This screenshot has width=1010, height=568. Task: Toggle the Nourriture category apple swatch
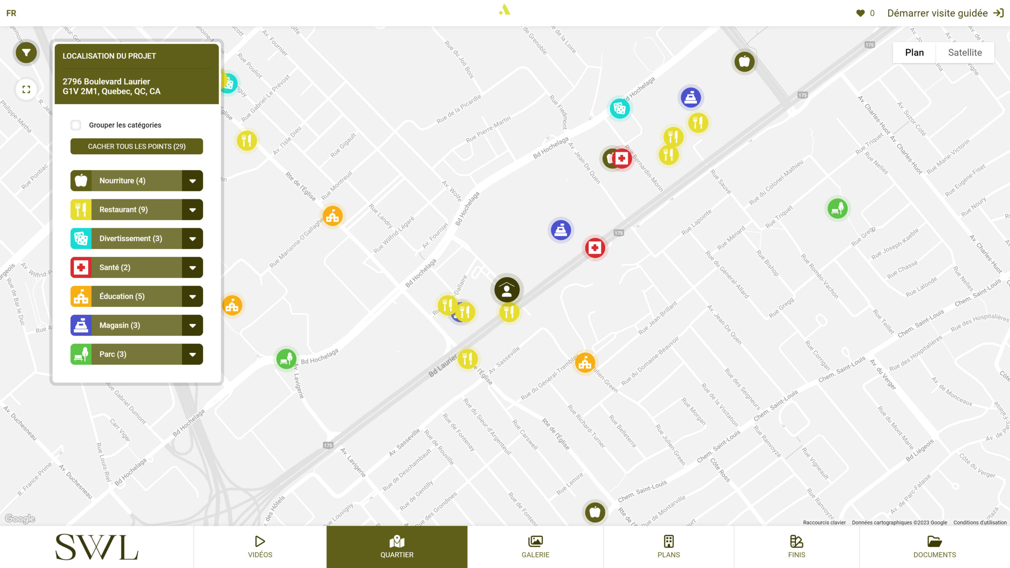pos(81,181)
